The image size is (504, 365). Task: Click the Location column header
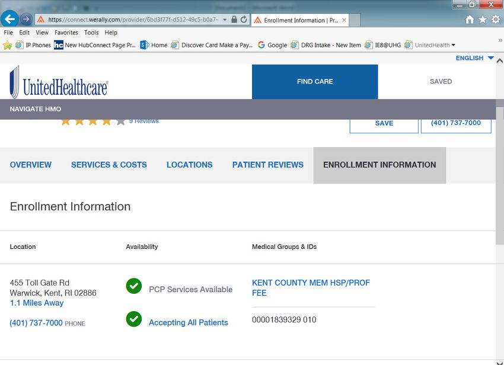[x=23, y=246]
